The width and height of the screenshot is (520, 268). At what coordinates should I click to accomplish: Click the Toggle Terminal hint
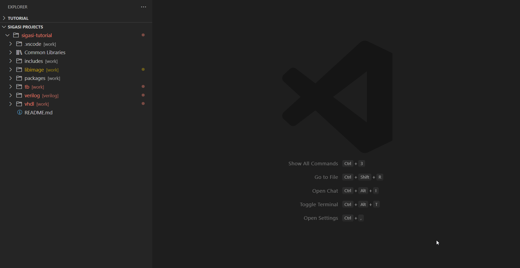click(319, 204)
